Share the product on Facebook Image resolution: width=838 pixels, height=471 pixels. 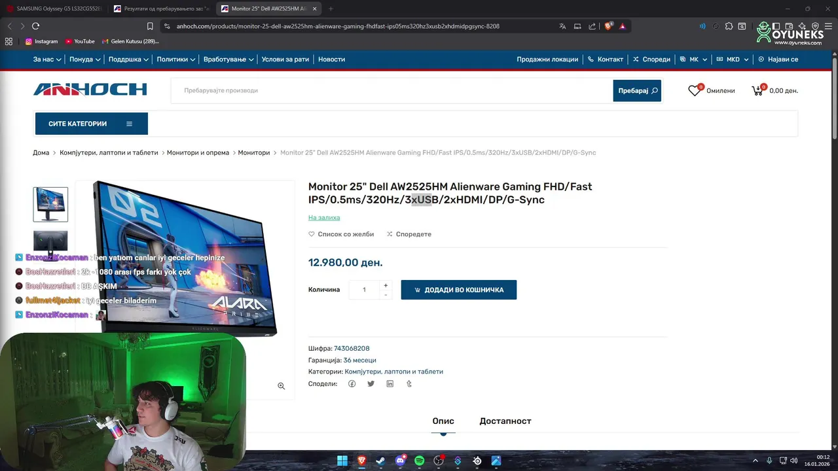point(352,384)
